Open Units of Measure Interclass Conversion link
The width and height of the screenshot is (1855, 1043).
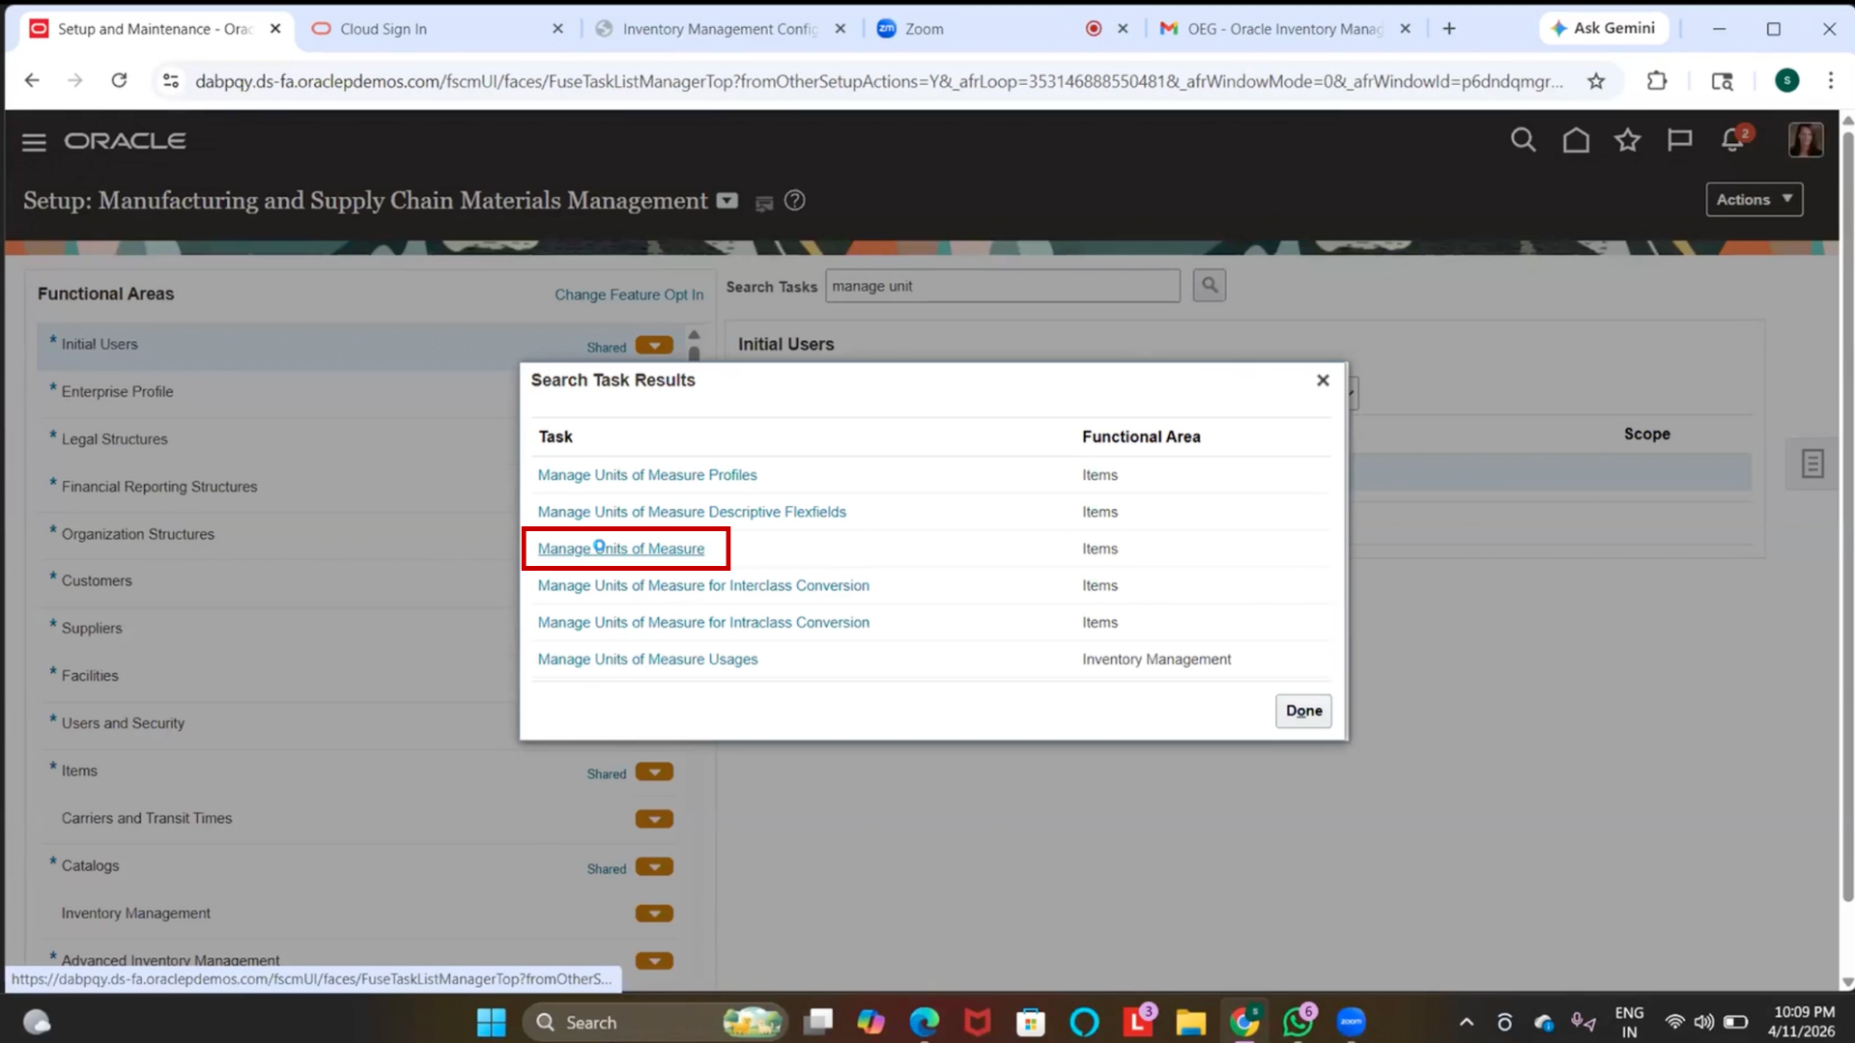(702, 585)
